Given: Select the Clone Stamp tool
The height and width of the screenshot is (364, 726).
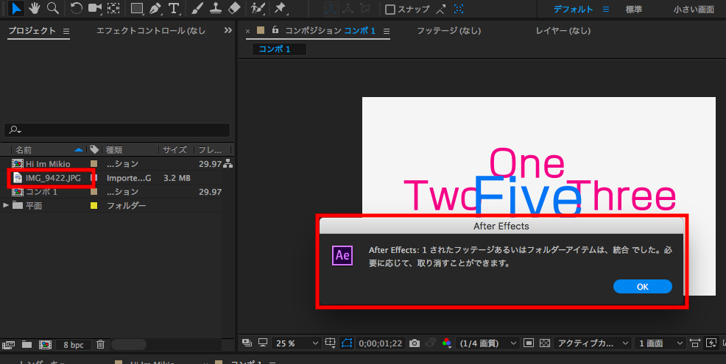Looking at the screenshot, I should tap(216, 8).
